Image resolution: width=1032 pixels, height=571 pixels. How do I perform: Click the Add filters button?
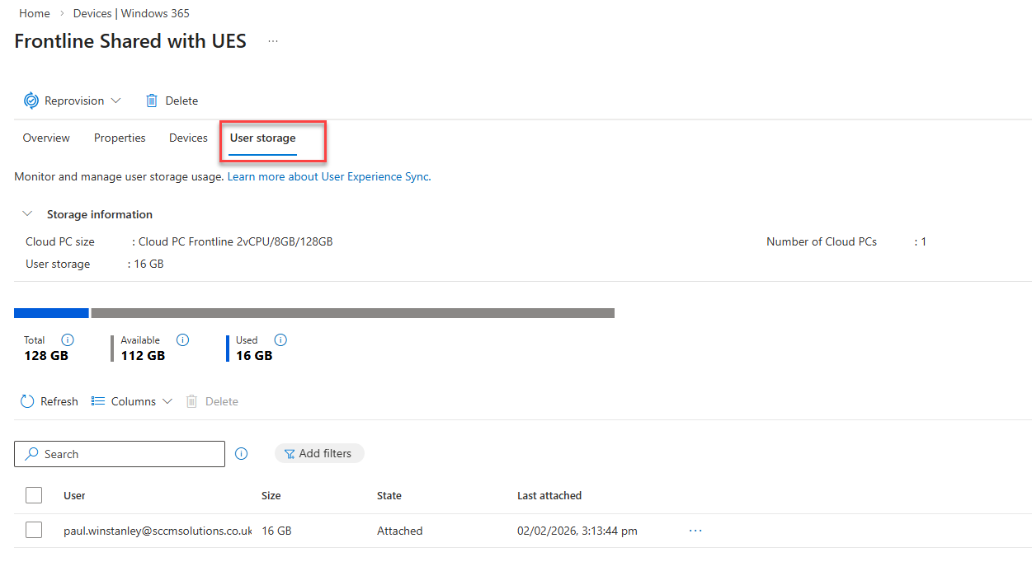[318, 453]
